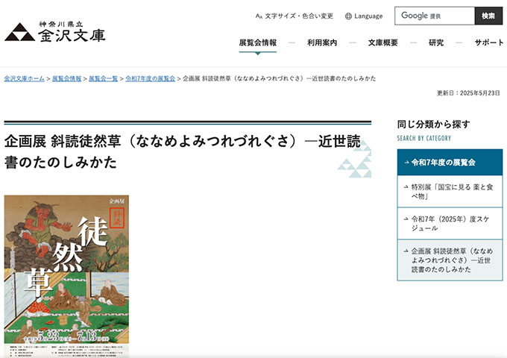Image resolution: width=507 pixels, height=358 pixels.
Task: Click the AA text-size icon
Action: (x=259, y=16)
